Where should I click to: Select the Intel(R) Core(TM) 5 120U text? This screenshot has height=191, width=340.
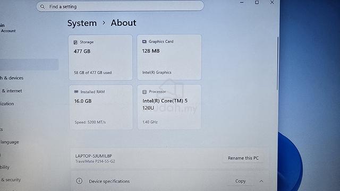[165, 104]
